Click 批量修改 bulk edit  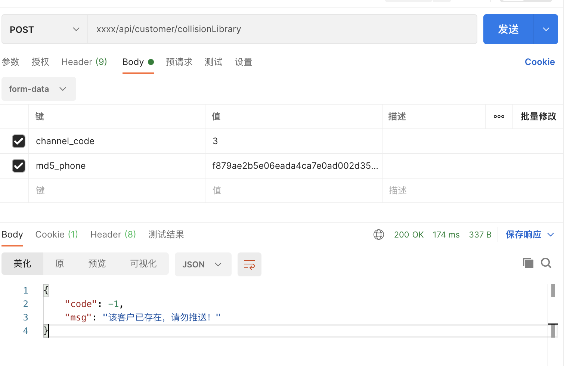coord(538,117)
